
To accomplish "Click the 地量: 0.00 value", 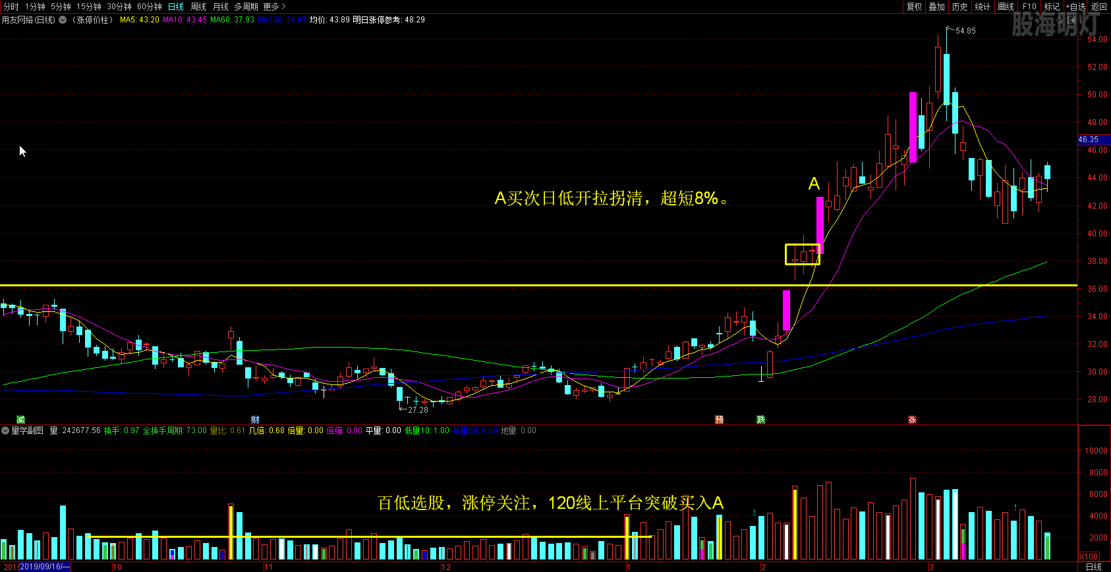I will [519, 430].
